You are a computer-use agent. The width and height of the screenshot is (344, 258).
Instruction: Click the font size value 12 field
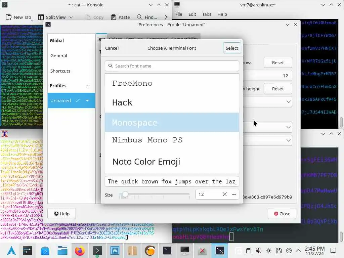coord(208,195)
